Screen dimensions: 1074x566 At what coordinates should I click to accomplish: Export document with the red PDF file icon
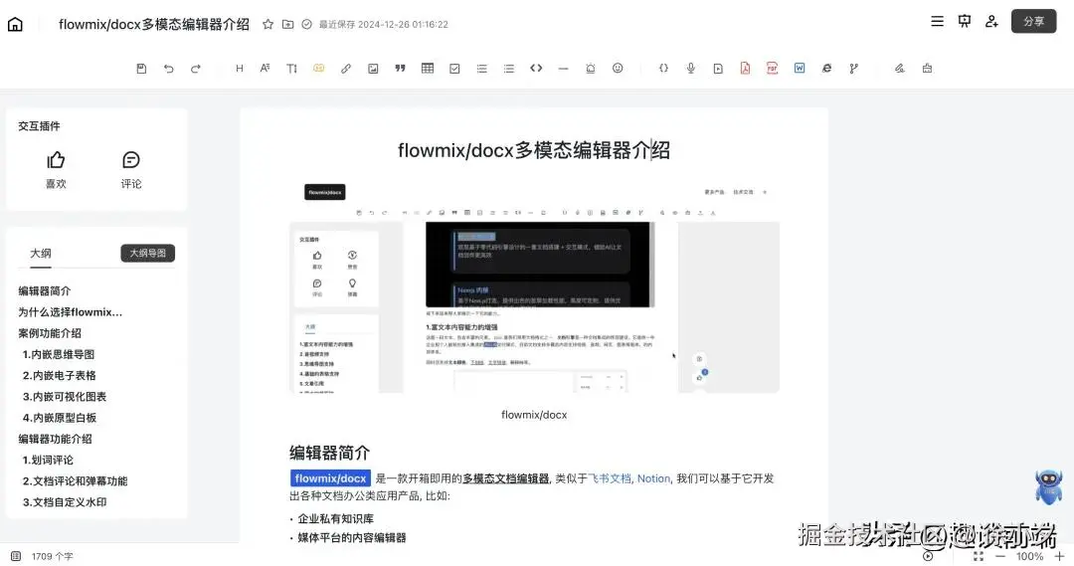[x=745, y=69]
